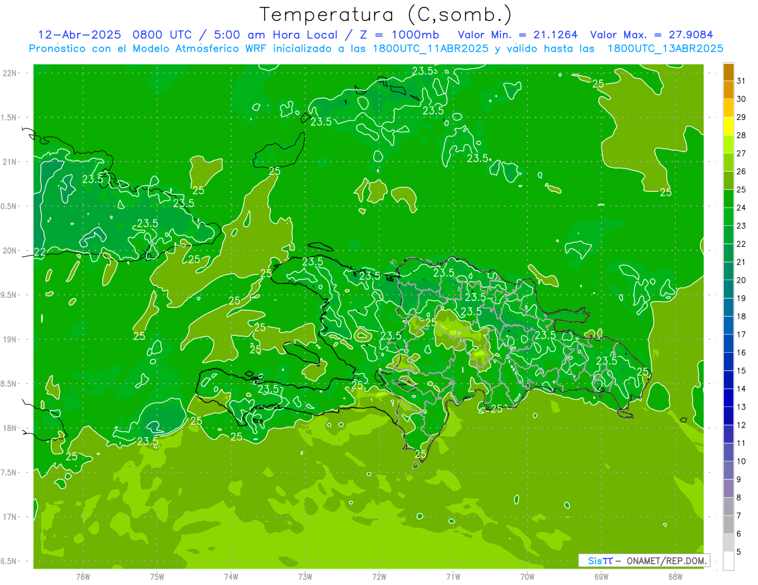Click the '8.5N' latitude axis label
The height and width of the screenshot is (585, 758).
(9, 384)
